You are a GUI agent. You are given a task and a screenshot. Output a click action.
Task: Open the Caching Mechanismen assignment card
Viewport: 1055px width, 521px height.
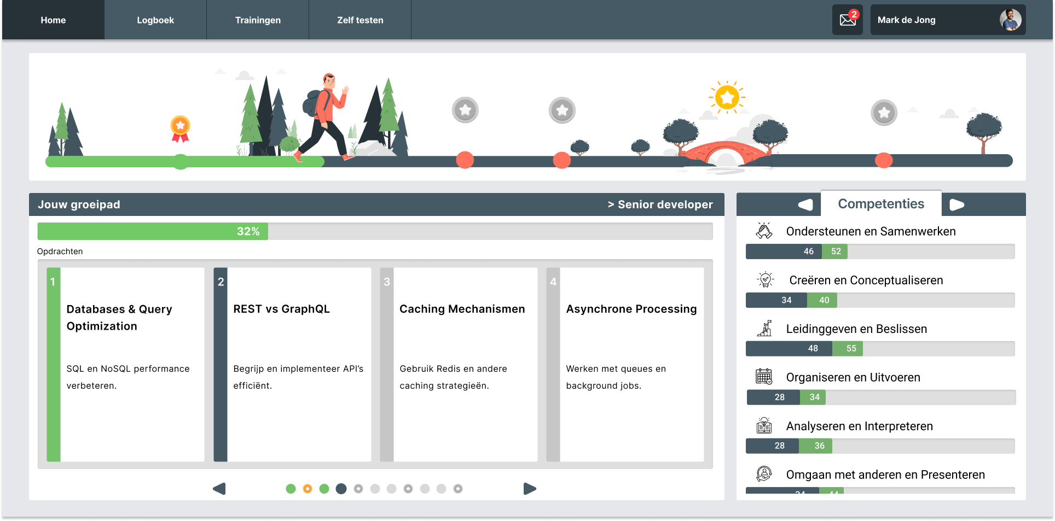tap(459, 364)
